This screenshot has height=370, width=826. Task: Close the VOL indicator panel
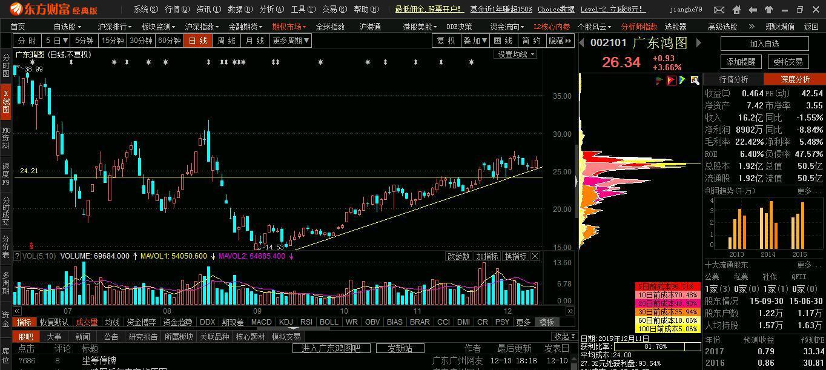click(535, 256)
